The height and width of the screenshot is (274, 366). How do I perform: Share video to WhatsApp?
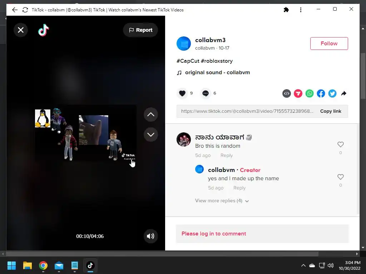(x=310, y=93)
